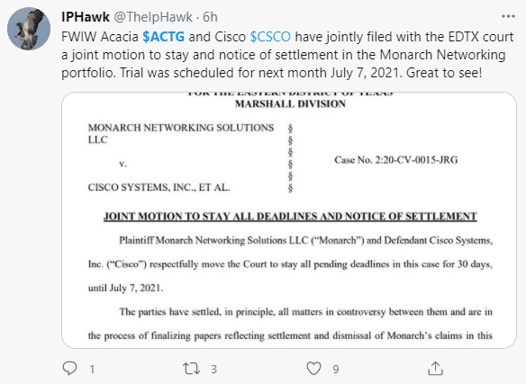Click the reply speech bubble icon
Screen dimensions: 526x384
[69, 368]
